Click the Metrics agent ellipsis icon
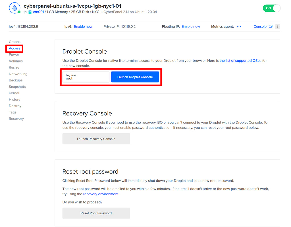The height and width of the screenshot is (227, 291). [239, 26]
